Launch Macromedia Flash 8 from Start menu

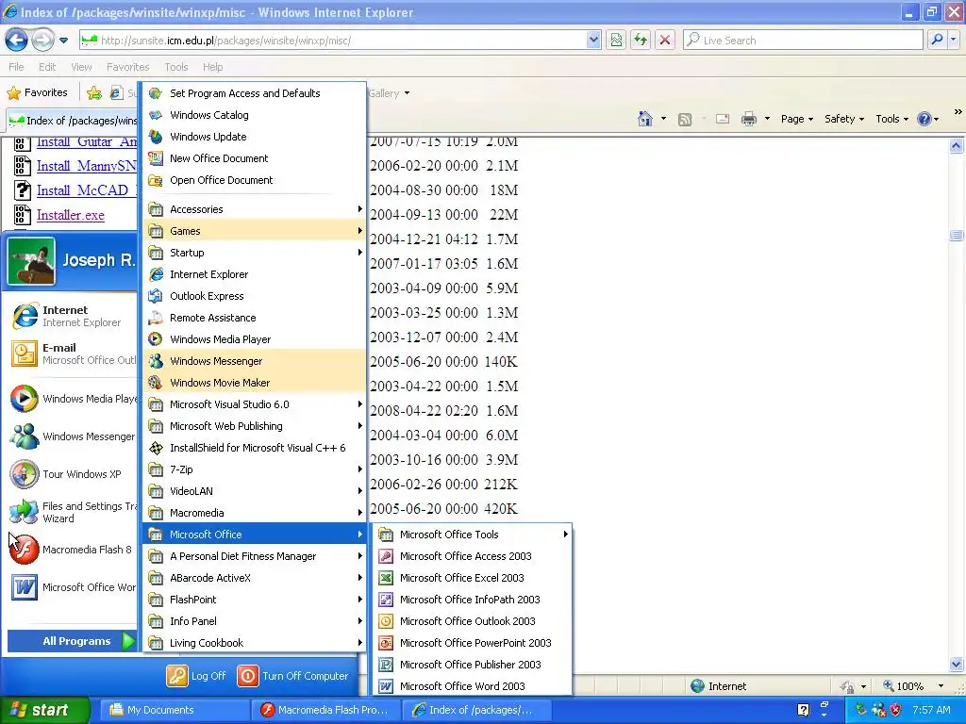pyautogui.click(x=73, y=550)
